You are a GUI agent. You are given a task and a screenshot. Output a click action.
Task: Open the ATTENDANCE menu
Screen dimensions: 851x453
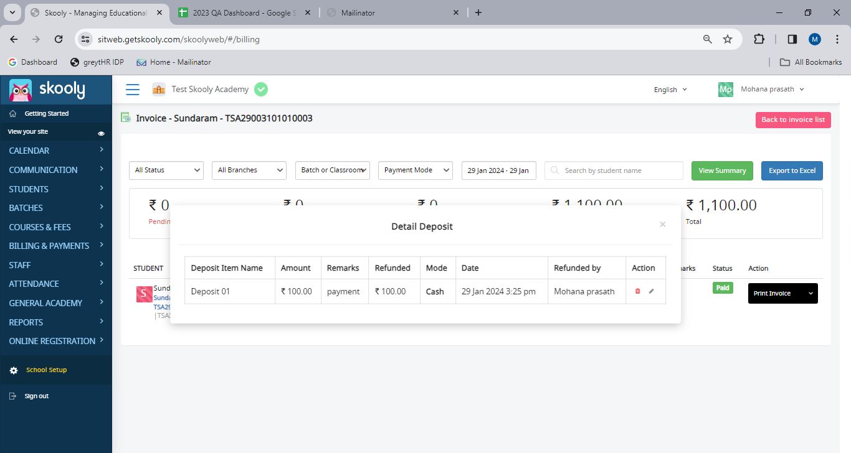56,284
